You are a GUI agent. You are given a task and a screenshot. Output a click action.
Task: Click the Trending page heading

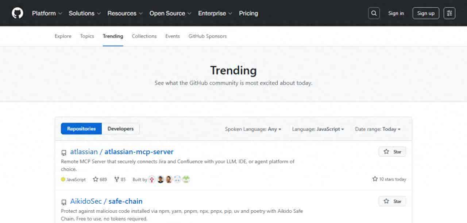click(x=233, y=70)
